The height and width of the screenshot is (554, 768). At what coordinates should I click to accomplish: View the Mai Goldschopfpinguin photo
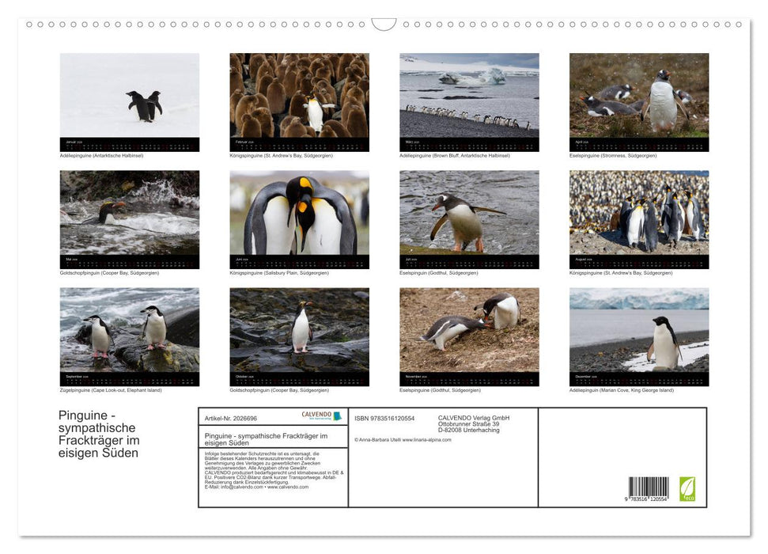point(131,219)
